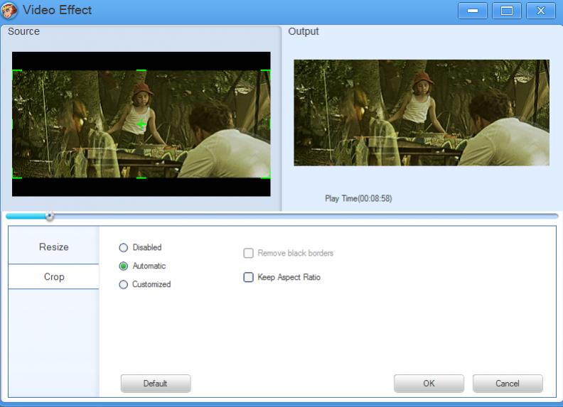Viewport: 563px width, 407px height.
Task: Select the Customized radio option
Action: [124, 284]
